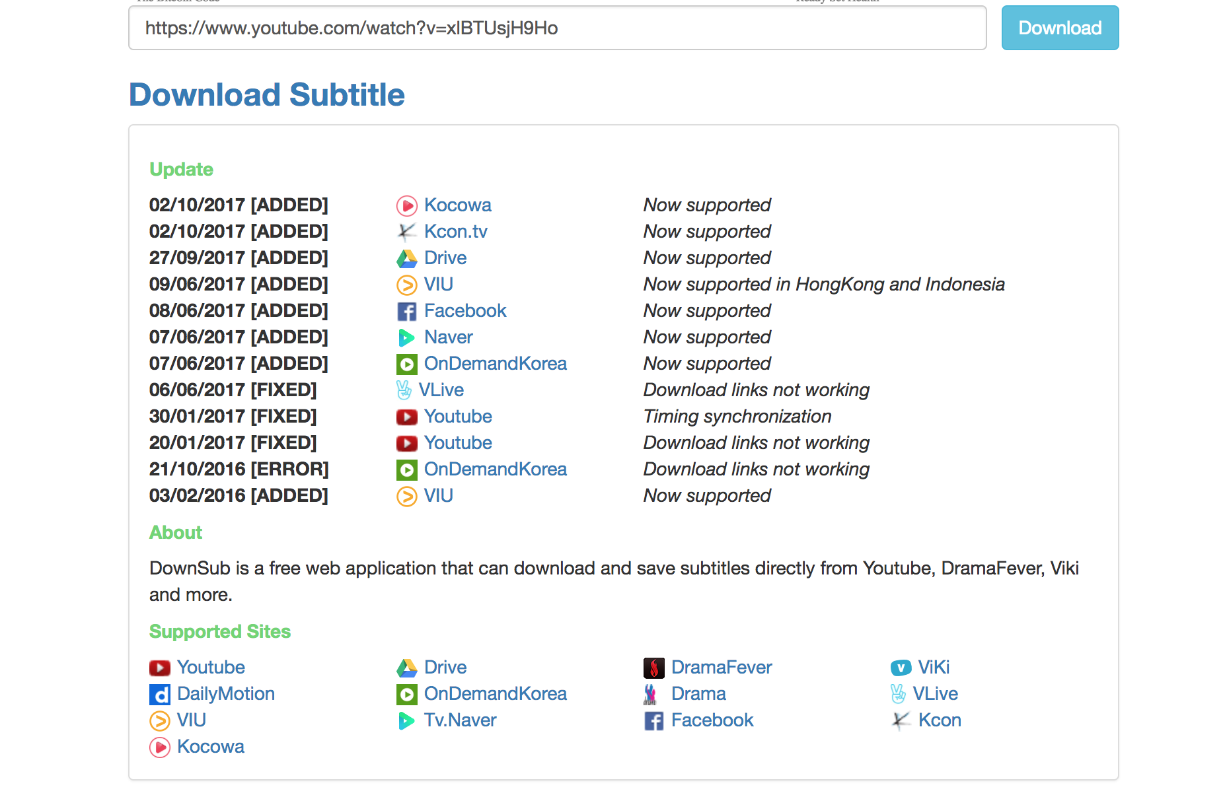Open the Kcon link in Supported Sites
This screenshot has width=1225, height=799.
(x=939, y=720)
